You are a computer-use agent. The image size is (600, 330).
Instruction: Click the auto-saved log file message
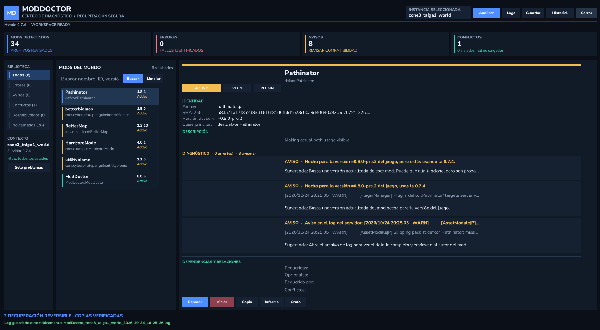(x=87, y=323)
